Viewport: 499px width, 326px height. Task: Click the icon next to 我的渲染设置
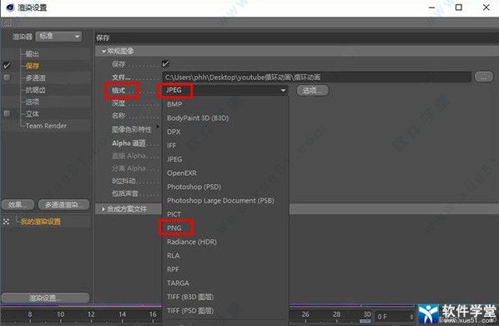click(7, 221)
